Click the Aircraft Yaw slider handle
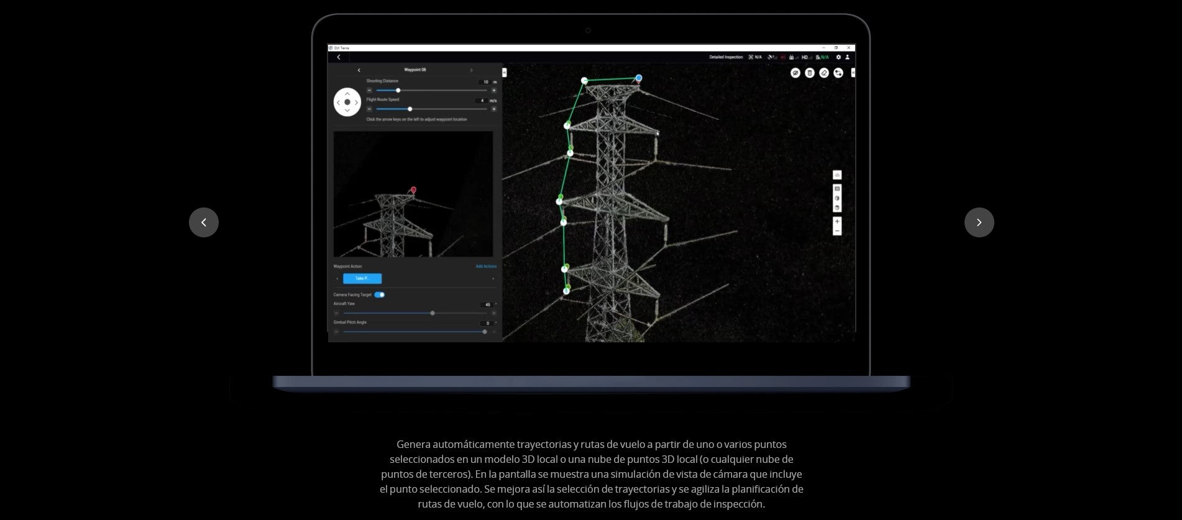 [x=433, y=313]
